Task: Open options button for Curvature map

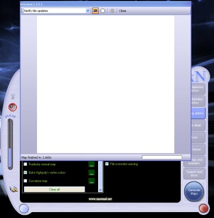Action: coord(92,181)
